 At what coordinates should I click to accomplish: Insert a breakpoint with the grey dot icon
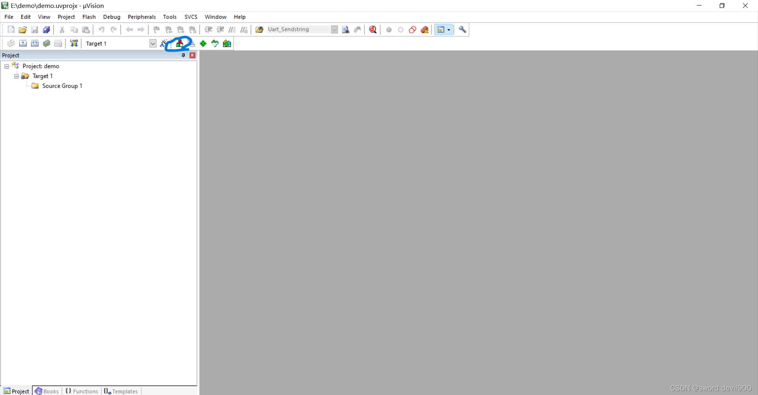[389, 30]
